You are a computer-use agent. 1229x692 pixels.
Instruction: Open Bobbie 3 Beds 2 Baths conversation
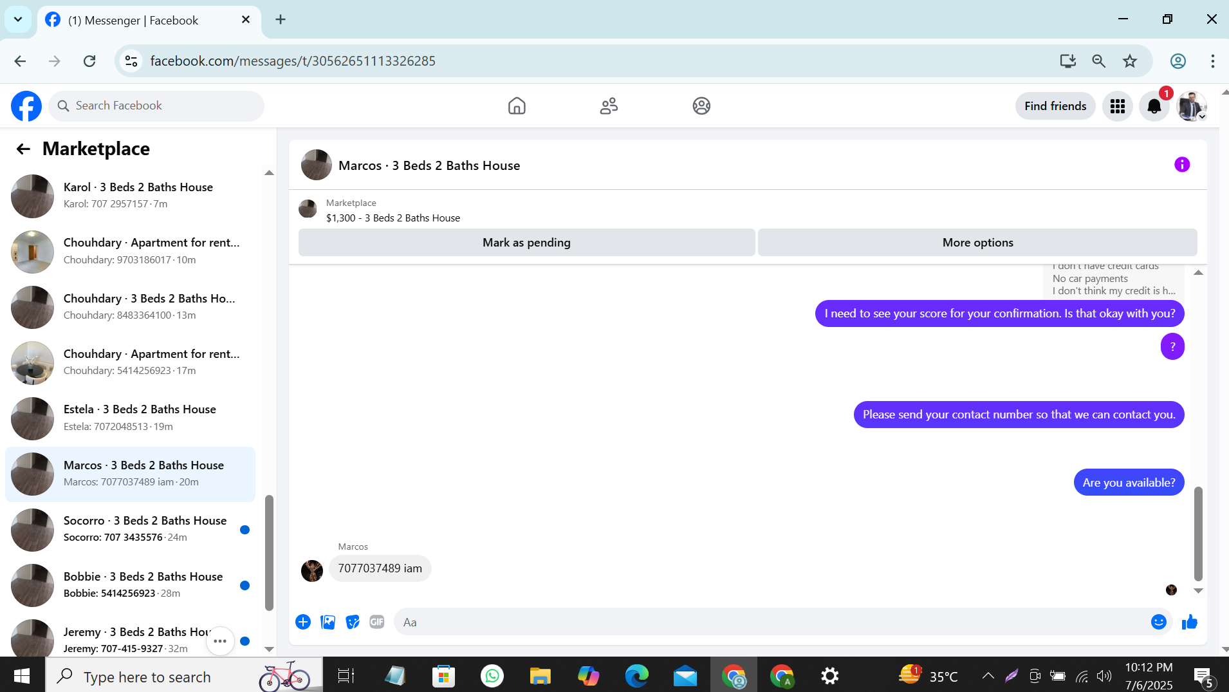(x=130, y=585)
